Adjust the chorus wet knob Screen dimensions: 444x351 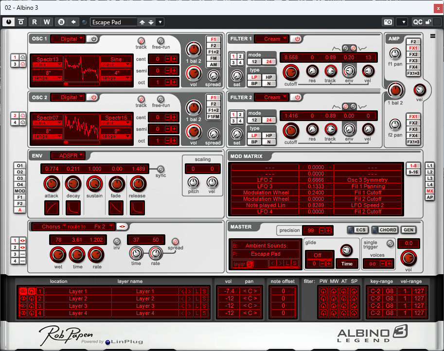click(58, 254)
